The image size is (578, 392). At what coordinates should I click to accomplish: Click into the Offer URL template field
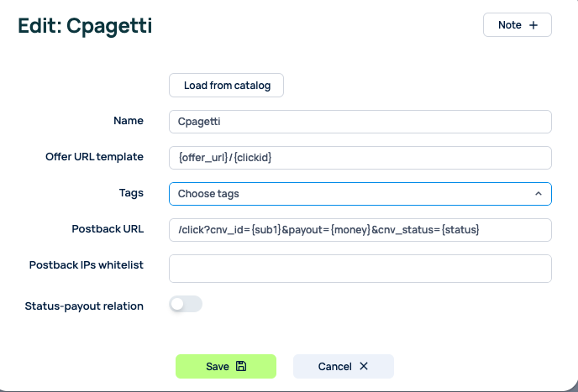[360, 158]
